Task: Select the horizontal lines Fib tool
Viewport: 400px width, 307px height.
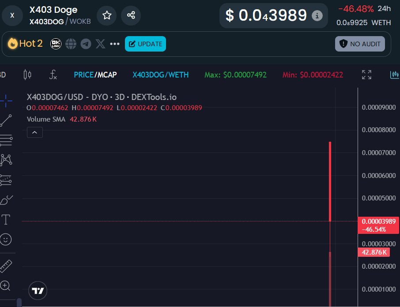Action: tap(6, 140)
